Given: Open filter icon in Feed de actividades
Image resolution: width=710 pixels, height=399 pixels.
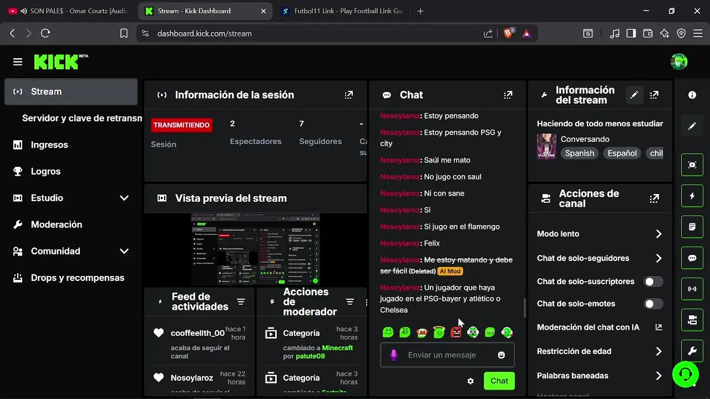Looking at the screenshot, I should click(241, 301).
